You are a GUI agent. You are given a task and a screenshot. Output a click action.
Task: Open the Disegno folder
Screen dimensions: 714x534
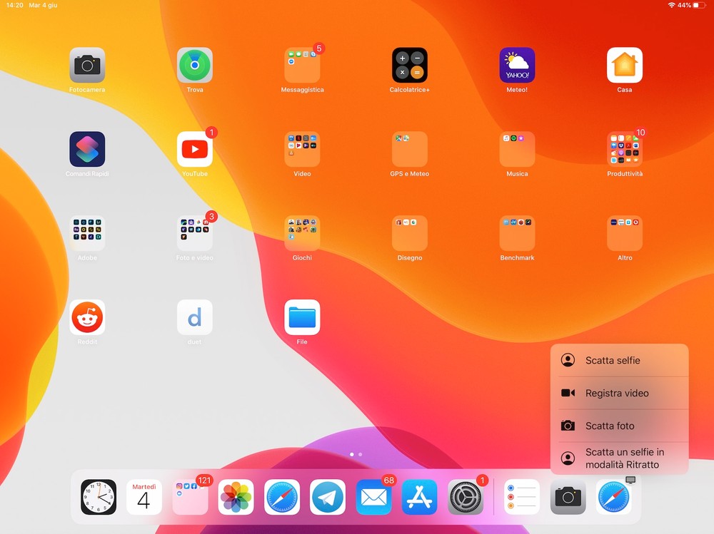coord(409,233)
